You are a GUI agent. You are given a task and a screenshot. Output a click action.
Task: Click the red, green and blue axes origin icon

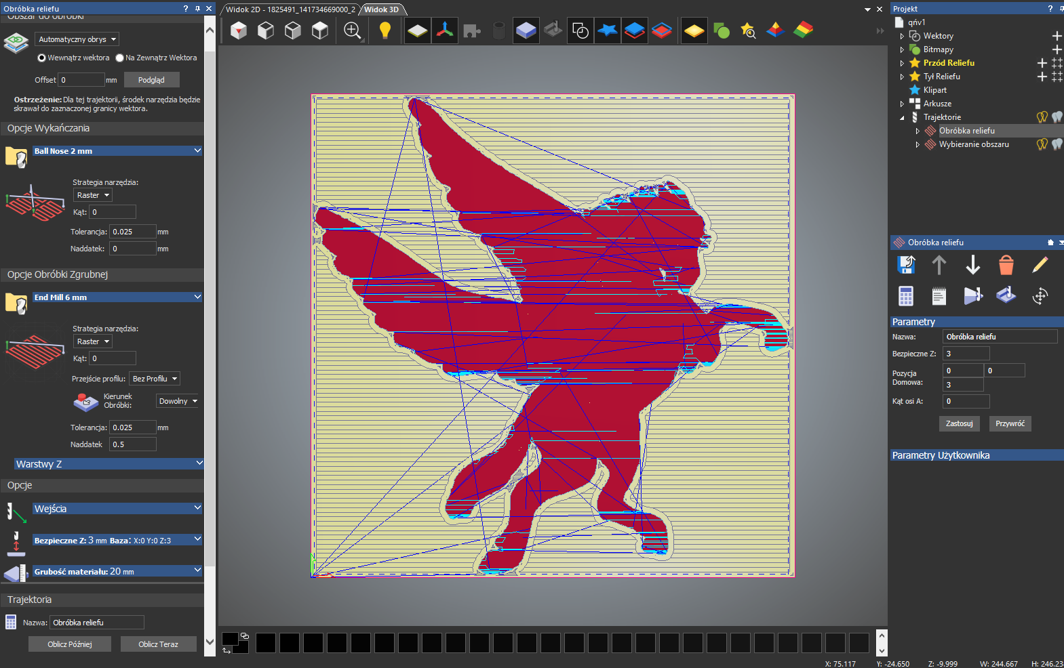[445, 30]
